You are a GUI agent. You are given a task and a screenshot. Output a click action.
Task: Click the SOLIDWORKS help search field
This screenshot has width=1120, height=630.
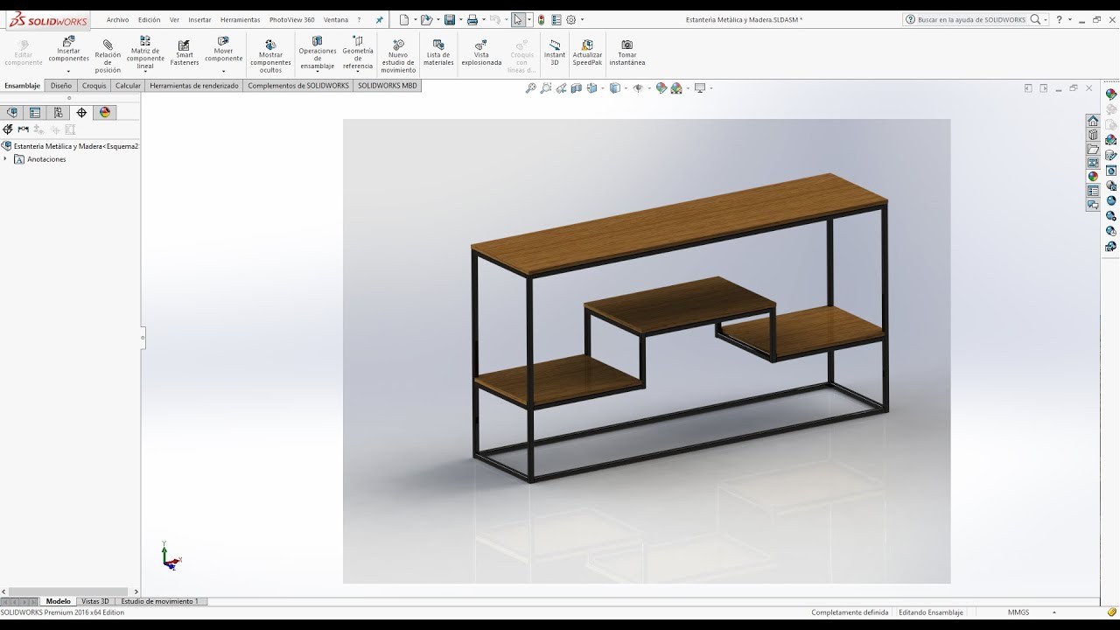pyautogui.click(x=971, y=19)
